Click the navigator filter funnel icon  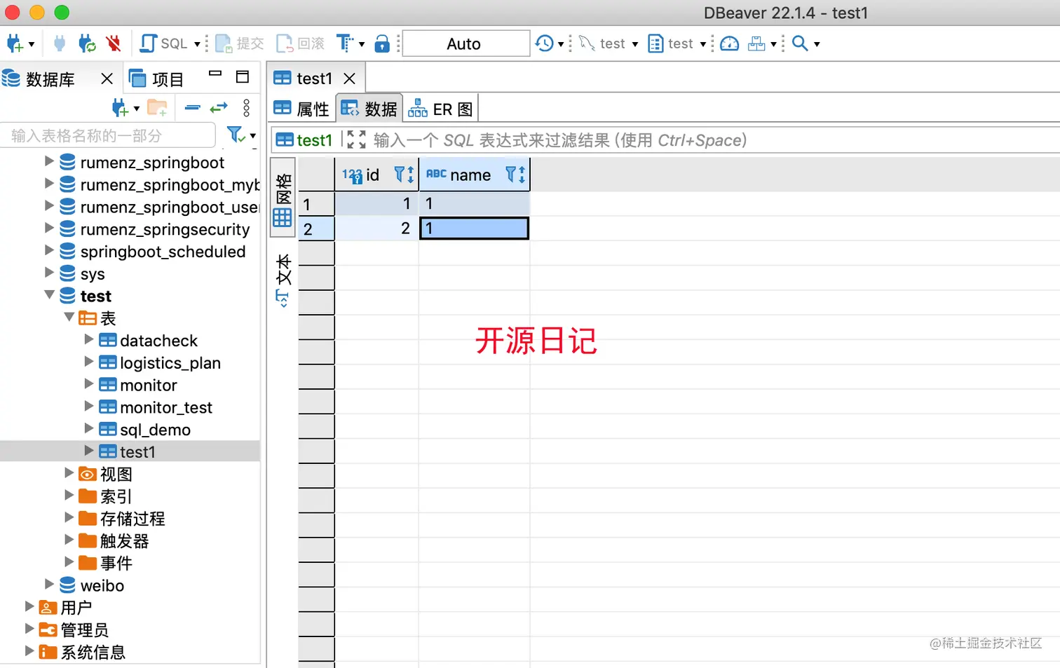click(236, 135)
